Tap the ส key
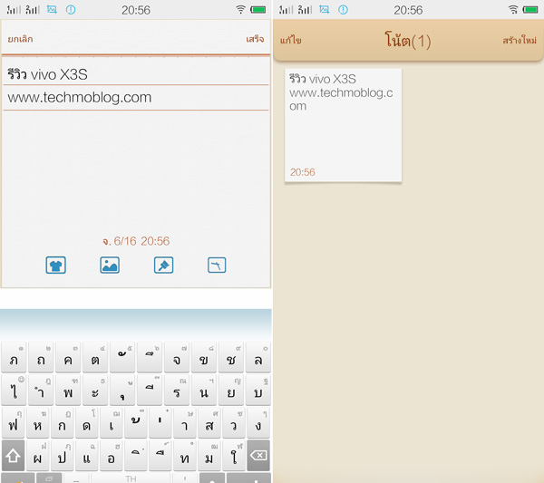Image resolution: width=544 pixels, height=483 pixels. (209, 422)
